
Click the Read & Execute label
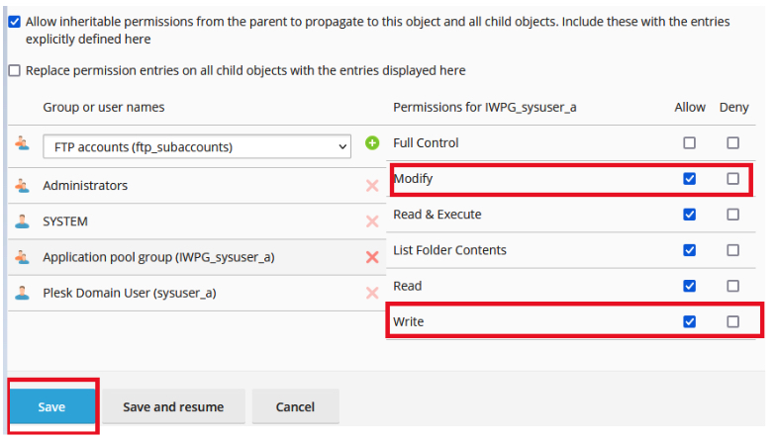437,215
